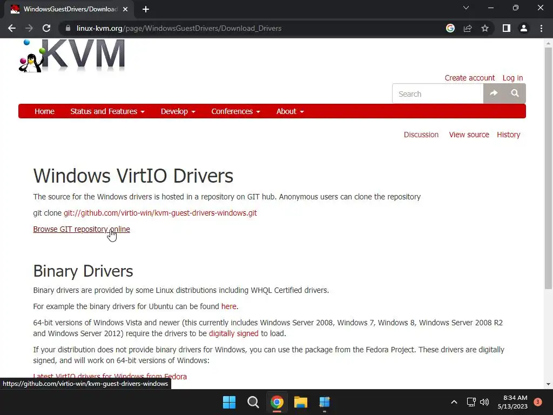Viewport: 553px width, 415px height.
Task: Open the Create account link
Action: coord(469,78)
